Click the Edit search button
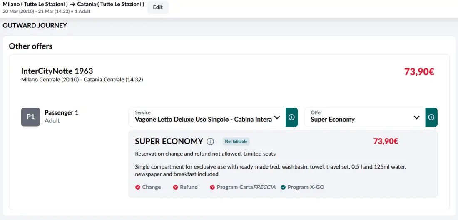Screen dimensions: 458x220 158,7
